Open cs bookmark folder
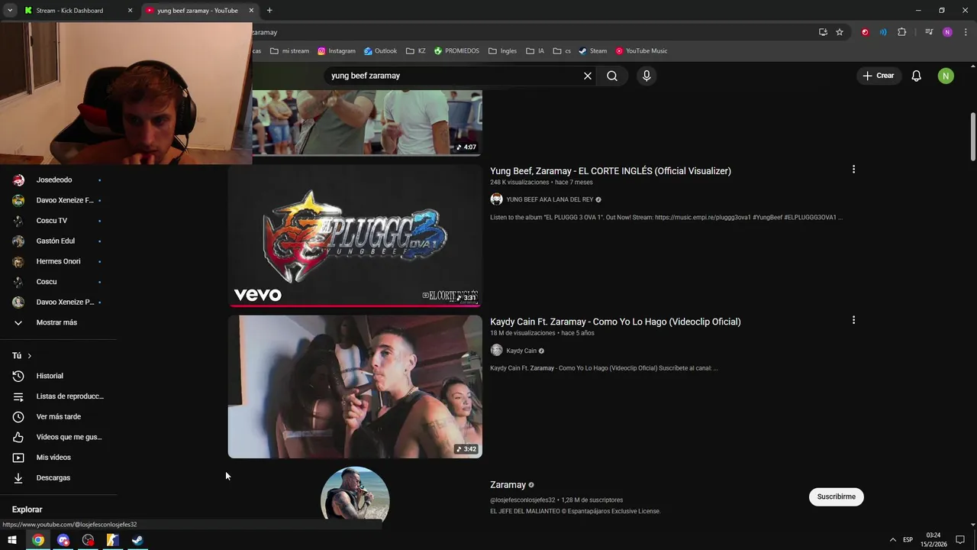This screenshot has height=550, width=977. [x=563, y=51]
